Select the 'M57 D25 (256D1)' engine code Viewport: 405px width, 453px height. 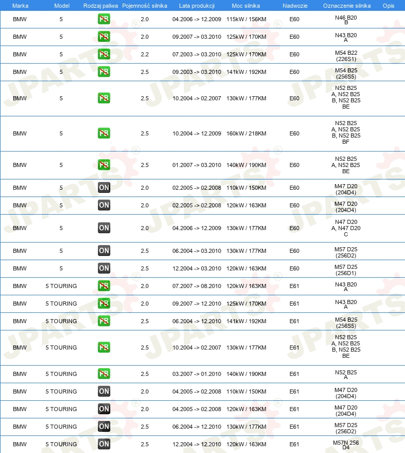346,270
